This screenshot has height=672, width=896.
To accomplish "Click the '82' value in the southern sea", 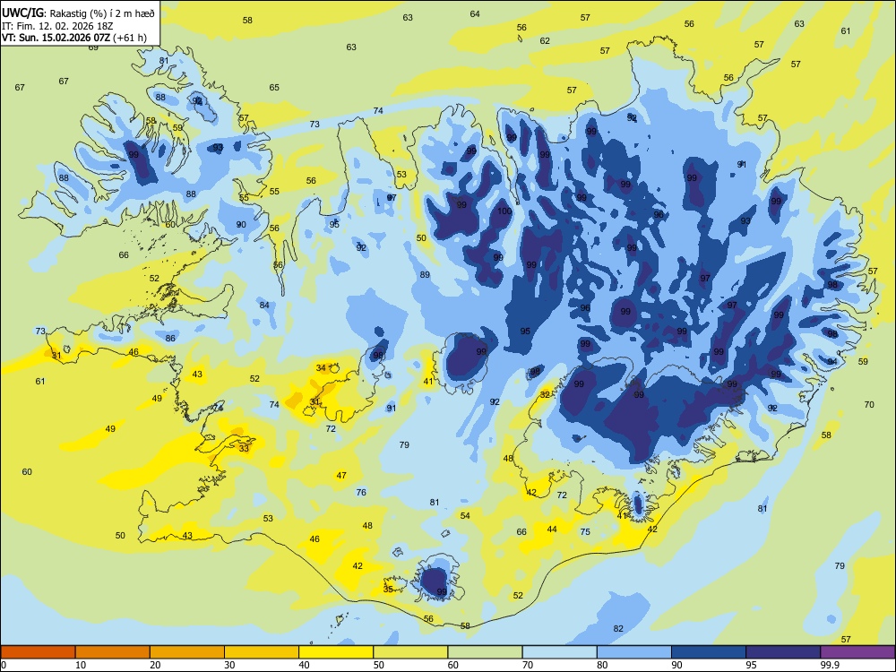I will pos(618,629).
